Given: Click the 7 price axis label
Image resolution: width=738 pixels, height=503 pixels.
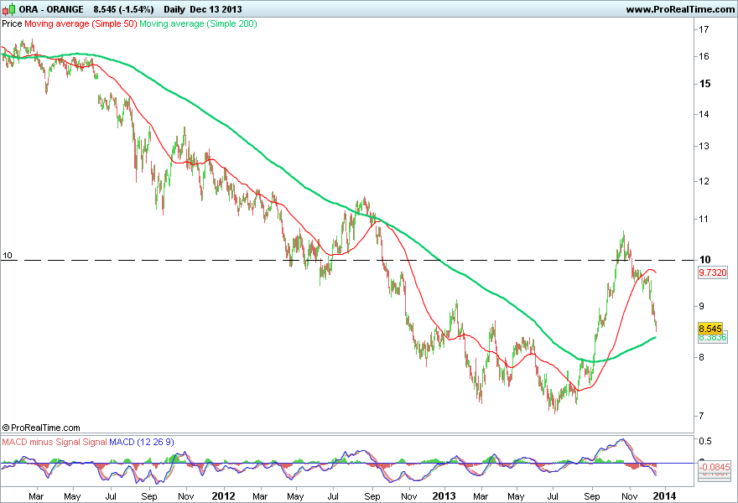Looking at the screenshot, I should point(701,416).
